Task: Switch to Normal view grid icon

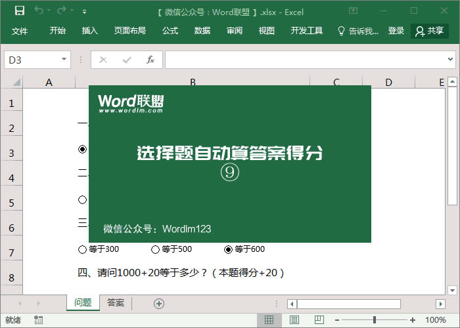Action: pos(269,320)
